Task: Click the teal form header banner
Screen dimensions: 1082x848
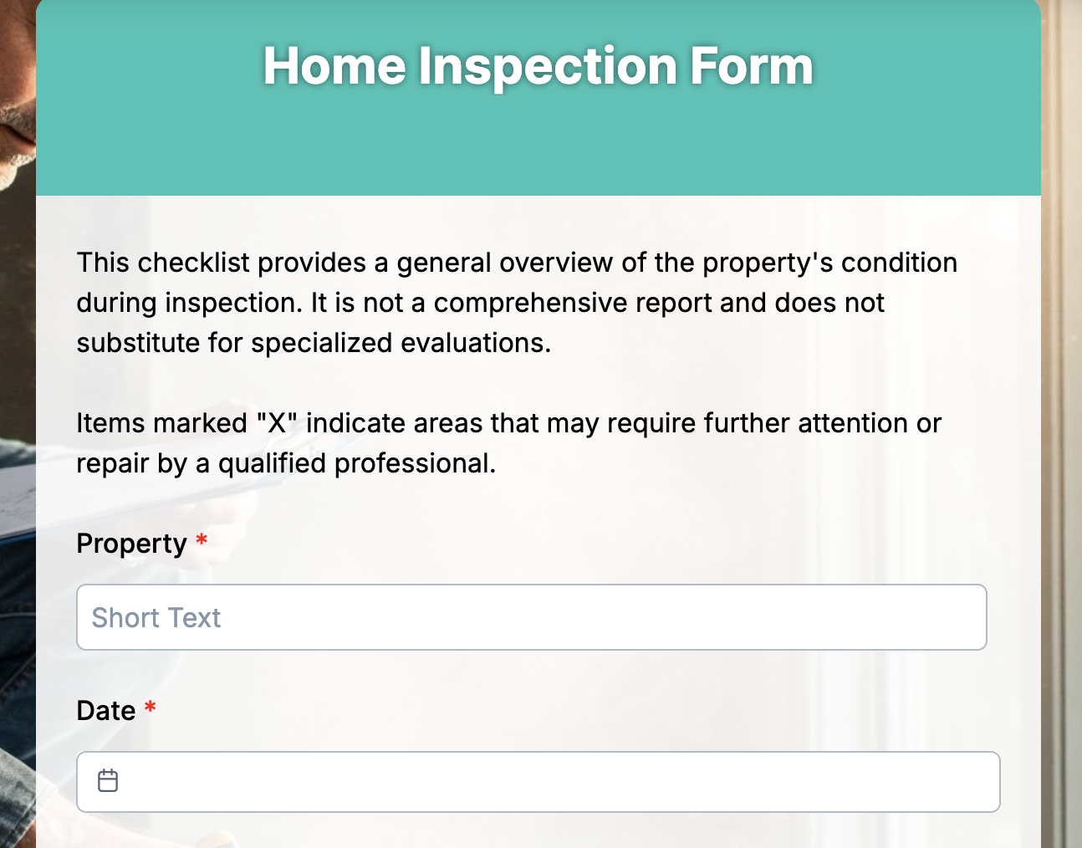Action: [538, 151]
